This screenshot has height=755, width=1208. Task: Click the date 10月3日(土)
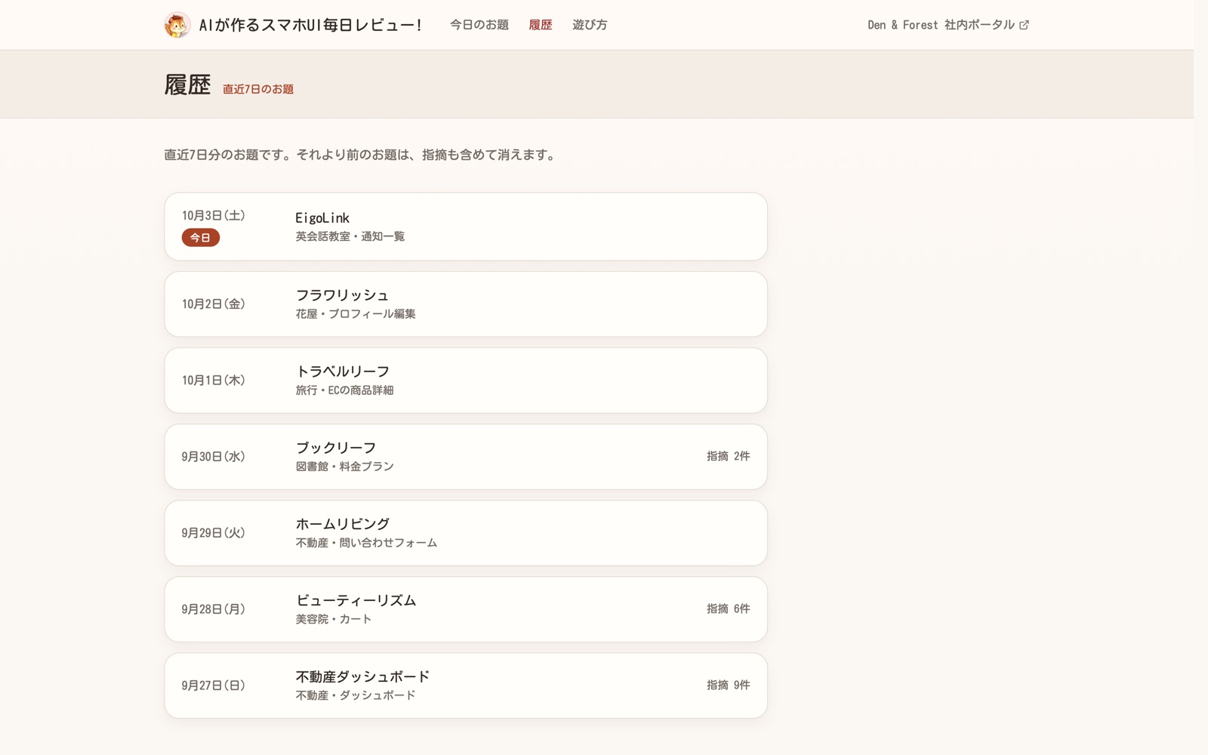tap(214, 215)
